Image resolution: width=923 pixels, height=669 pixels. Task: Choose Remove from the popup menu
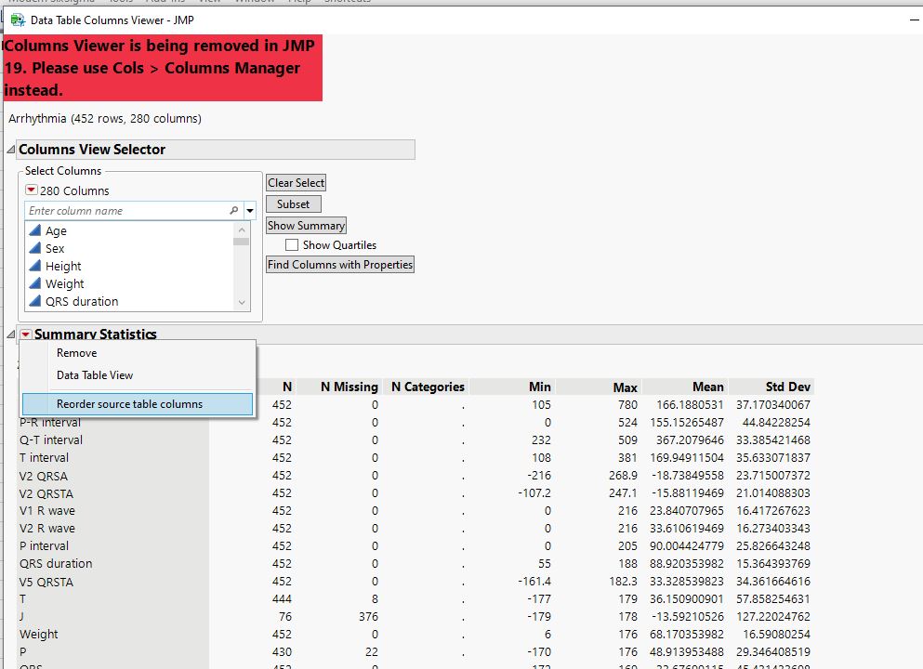coord(76,352)
